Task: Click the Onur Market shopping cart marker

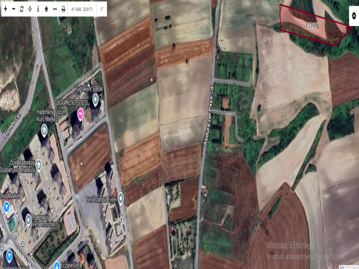Action: [7, 206]
